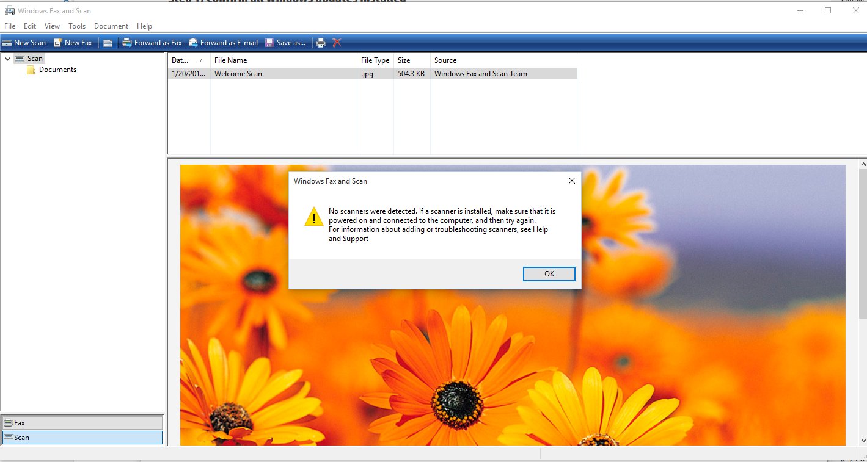Select the Welcome Scan list entry
Viewport: 867px width, 462px height.
(238, 74)
